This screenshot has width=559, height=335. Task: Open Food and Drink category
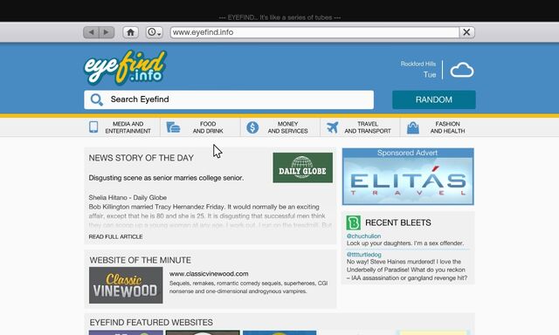tap(200, 127)
